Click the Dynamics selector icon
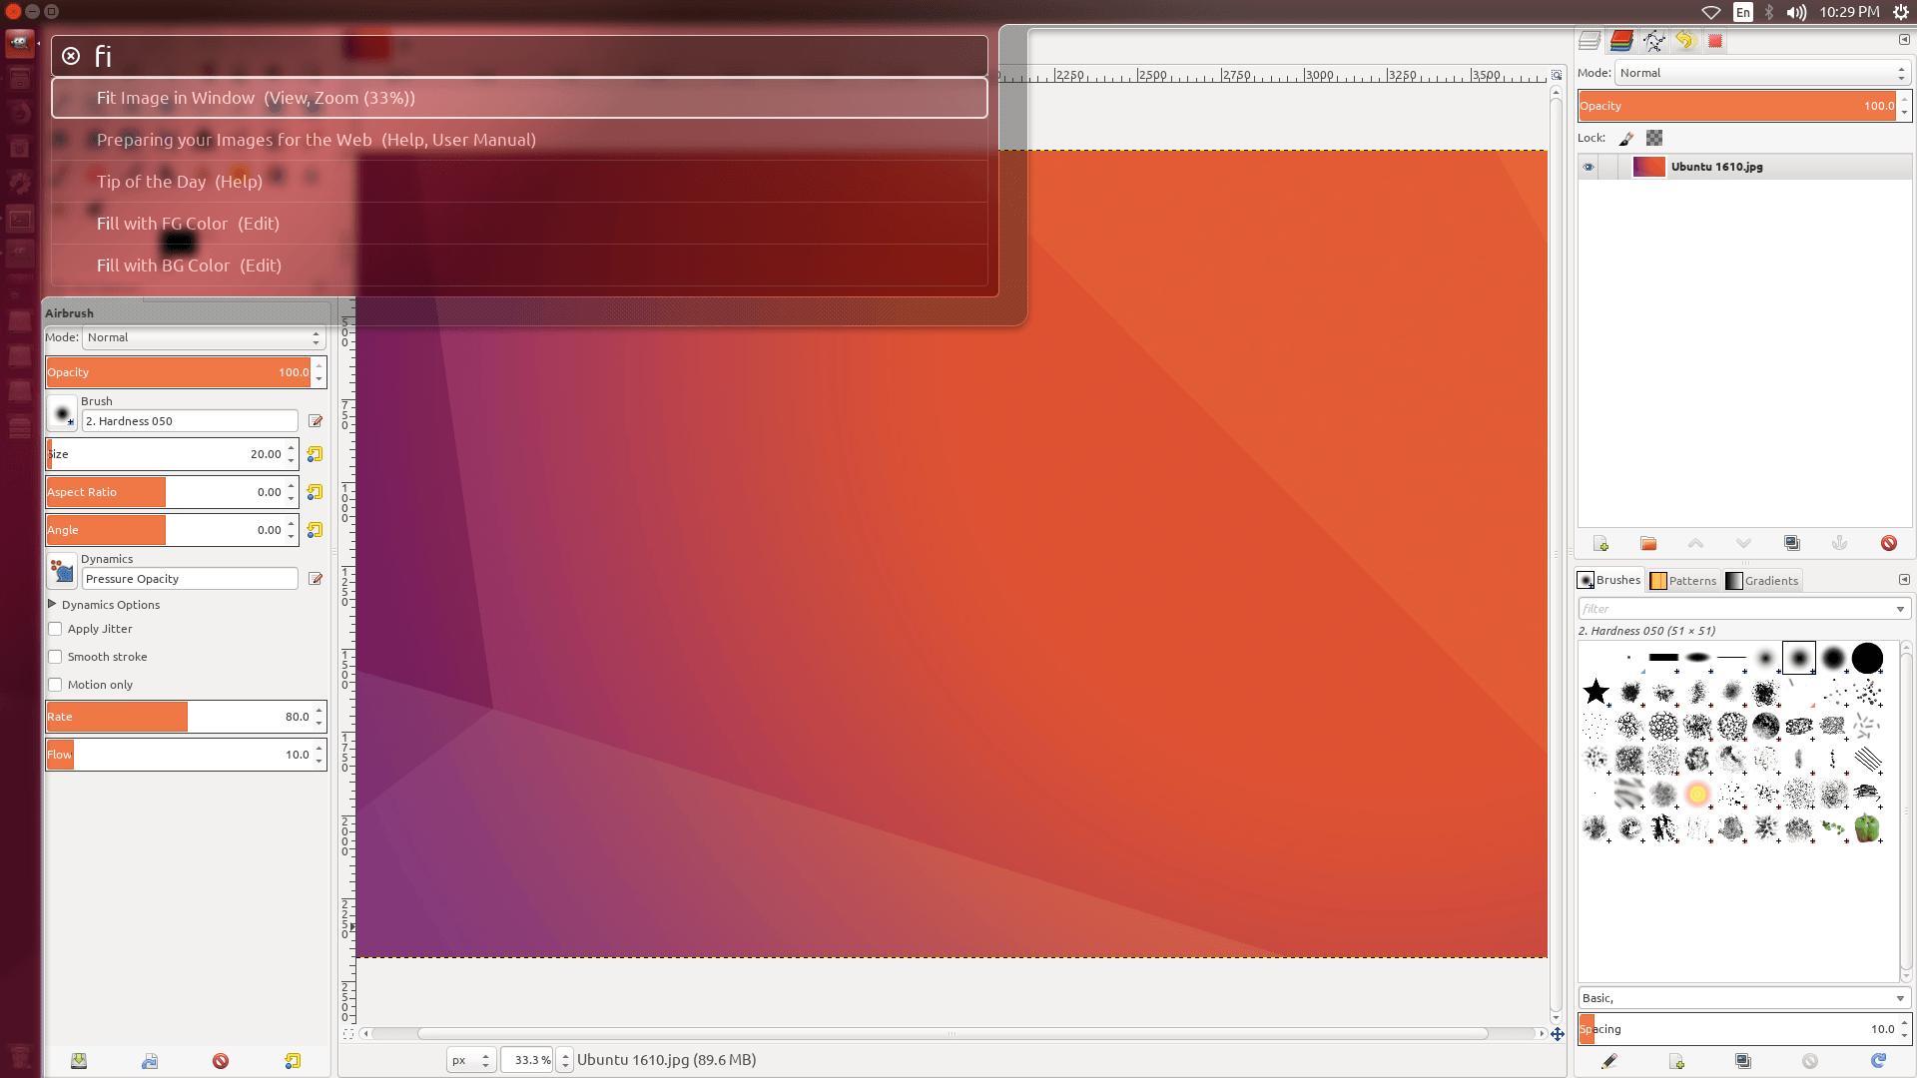 point(62,571)
